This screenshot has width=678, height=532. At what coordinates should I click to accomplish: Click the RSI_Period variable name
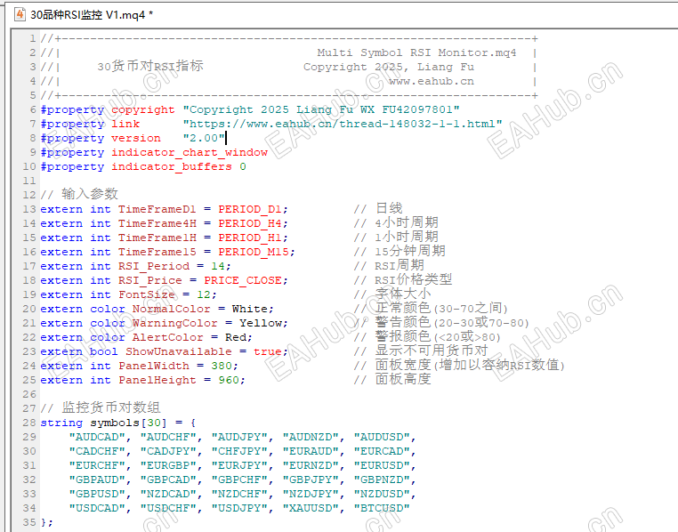click(x=154, y=267)
